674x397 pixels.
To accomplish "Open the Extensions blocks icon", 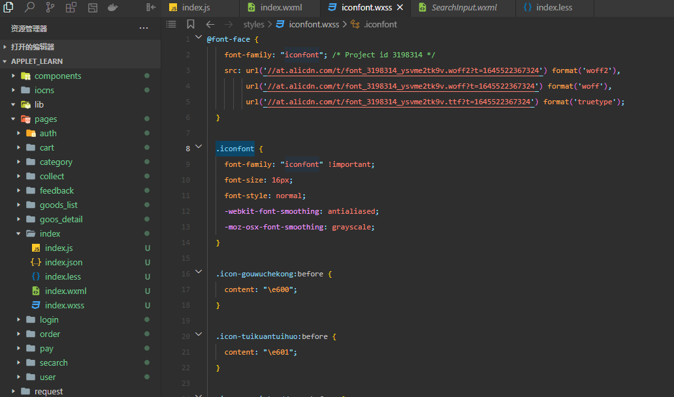I will coord(71,8).
